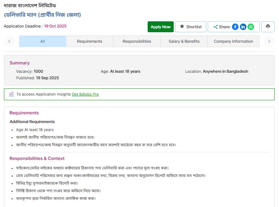View the Salary & Benefits tab
279x207 pixels.
[x=184, y=41]
